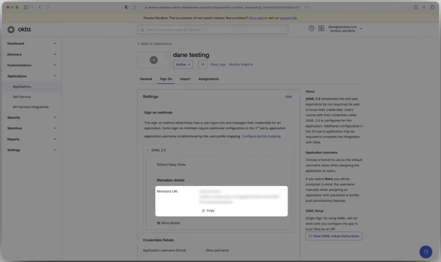Click the gear application logo thumbnail
The image size is (441, 262).
(x=154, y=60)
